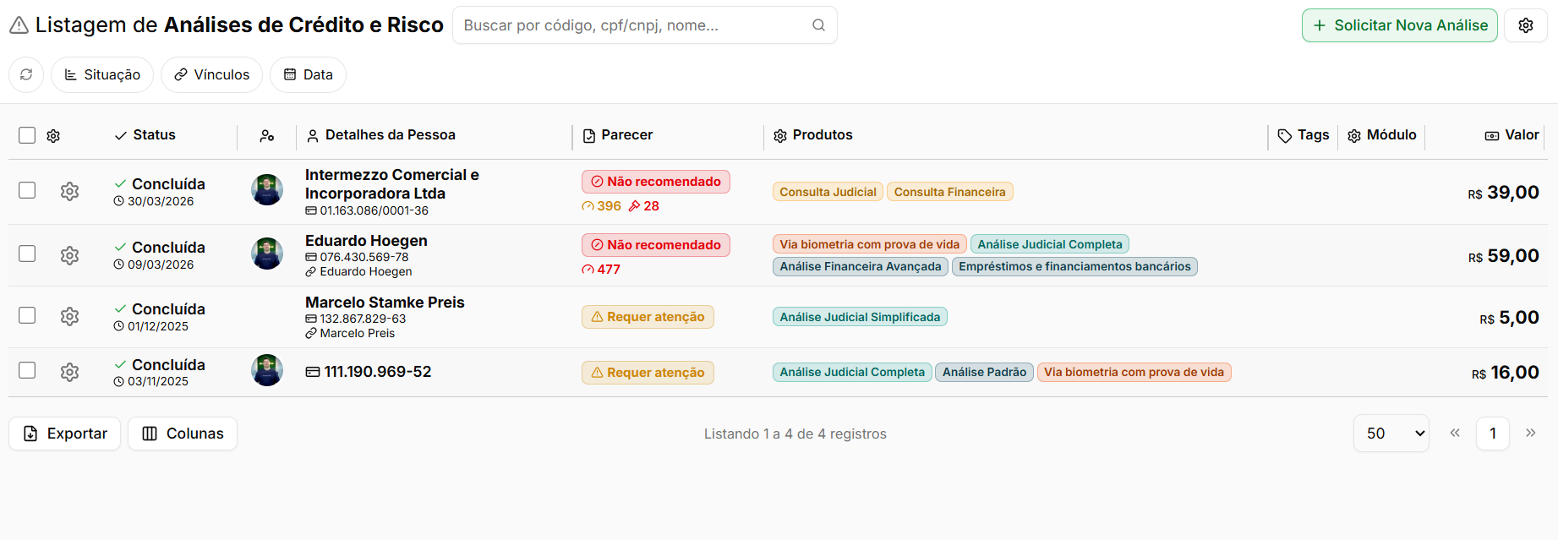Open the page size dropdown showing 50

pyautogui.click(x=1391, y=434)
